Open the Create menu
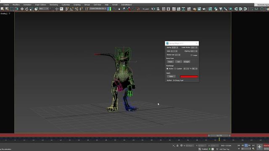269x151 pixels. coord(6,5)
